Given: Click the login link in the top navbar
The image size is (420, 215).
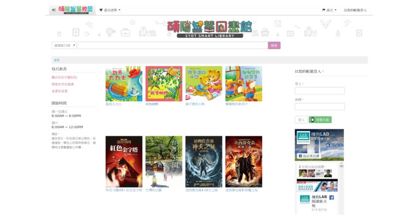Looking at the screenshot, I should 355,10.
